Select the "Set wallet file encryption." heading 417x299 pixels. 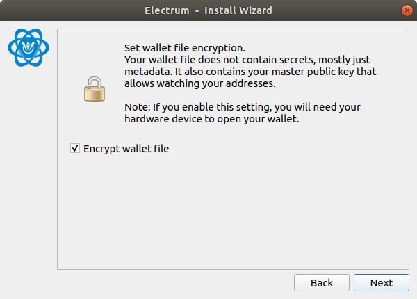(185, 48)
